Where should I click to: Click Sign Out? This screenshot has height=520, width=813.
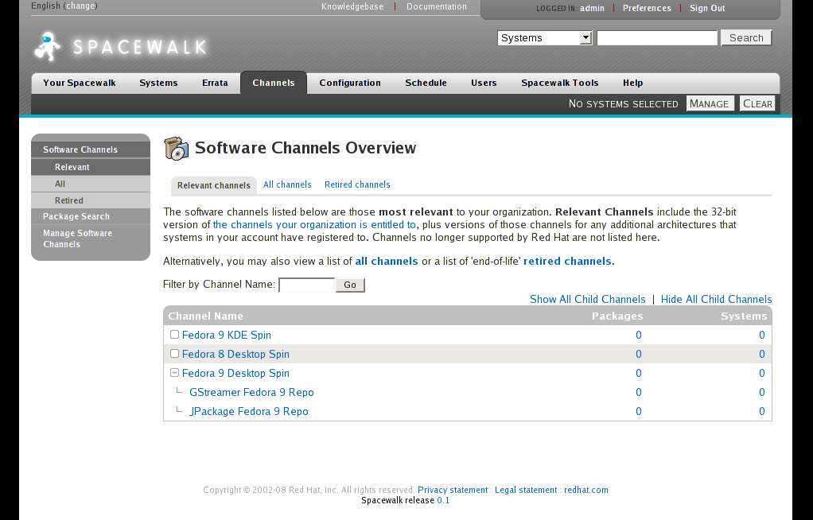click(x=707, y=8)
